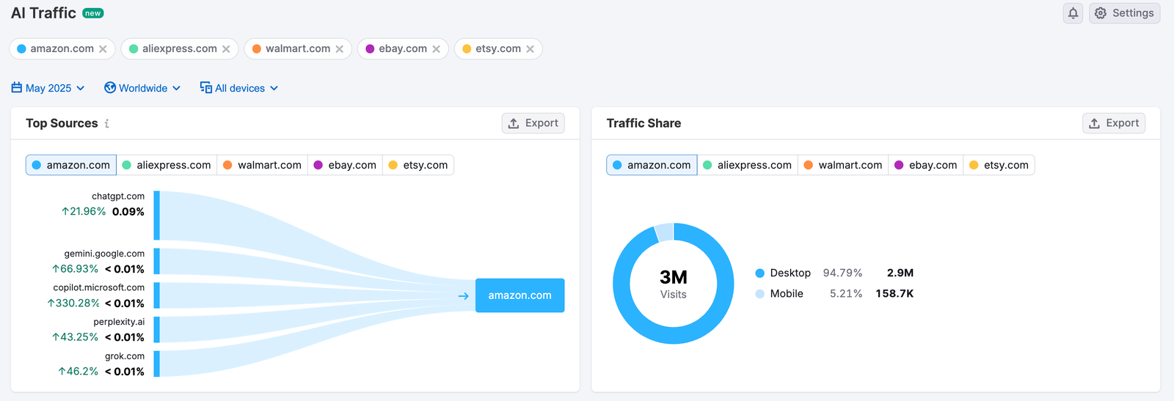Remove ebay.com from the domain list

[x=436, y=49]
